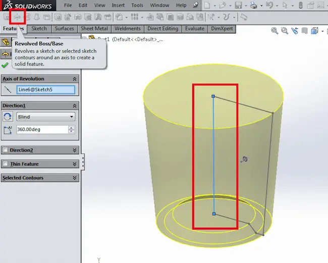Expand the Direction2 section chevron
Image resolution: width=328 pixels, height=263 pixels.
pos(75,150)
